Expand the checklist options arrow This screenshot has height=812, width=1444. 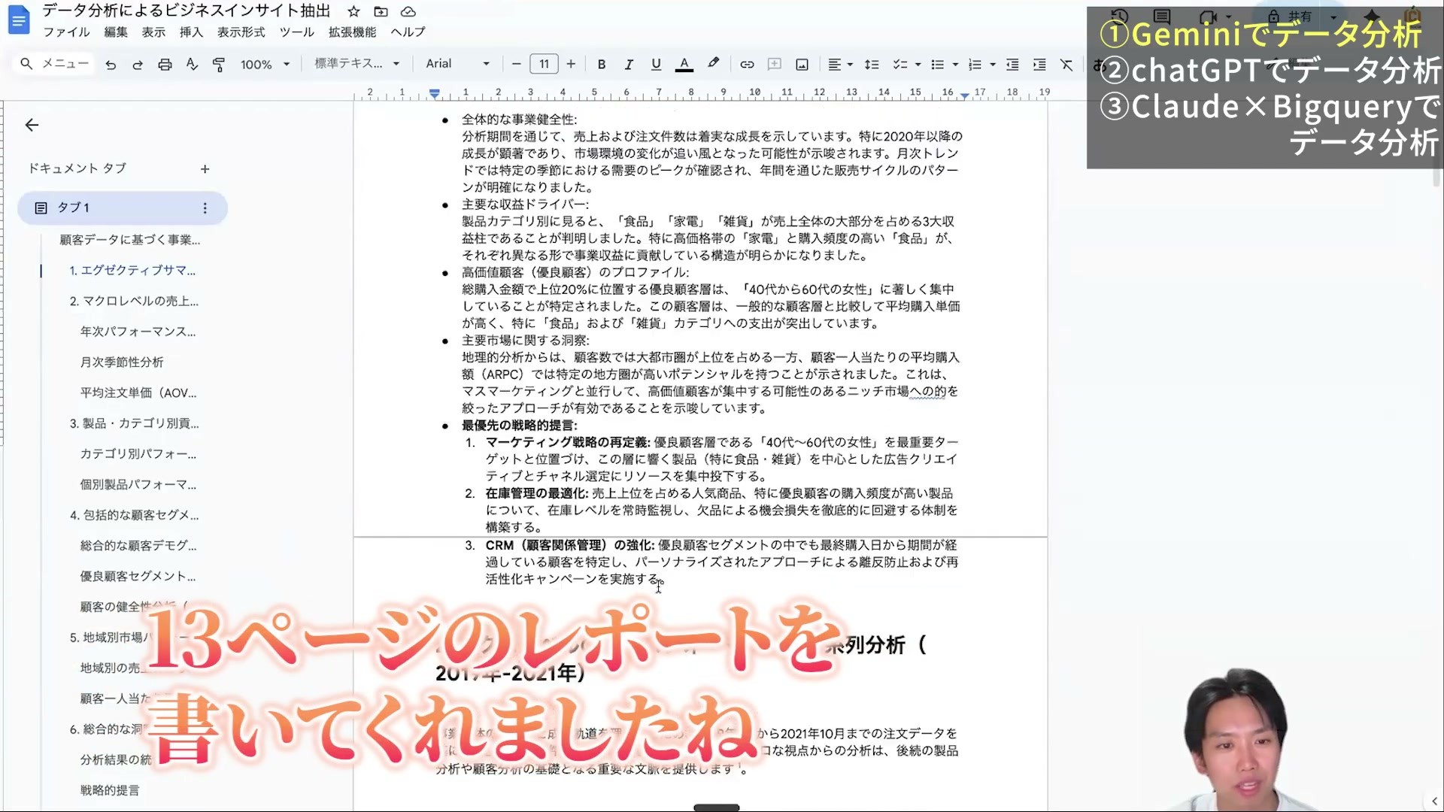tap(918, 65)
